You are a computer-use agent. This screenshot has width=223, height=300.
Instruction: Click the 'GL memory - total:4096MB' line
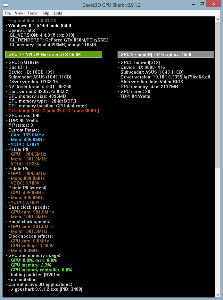[52, 45]
